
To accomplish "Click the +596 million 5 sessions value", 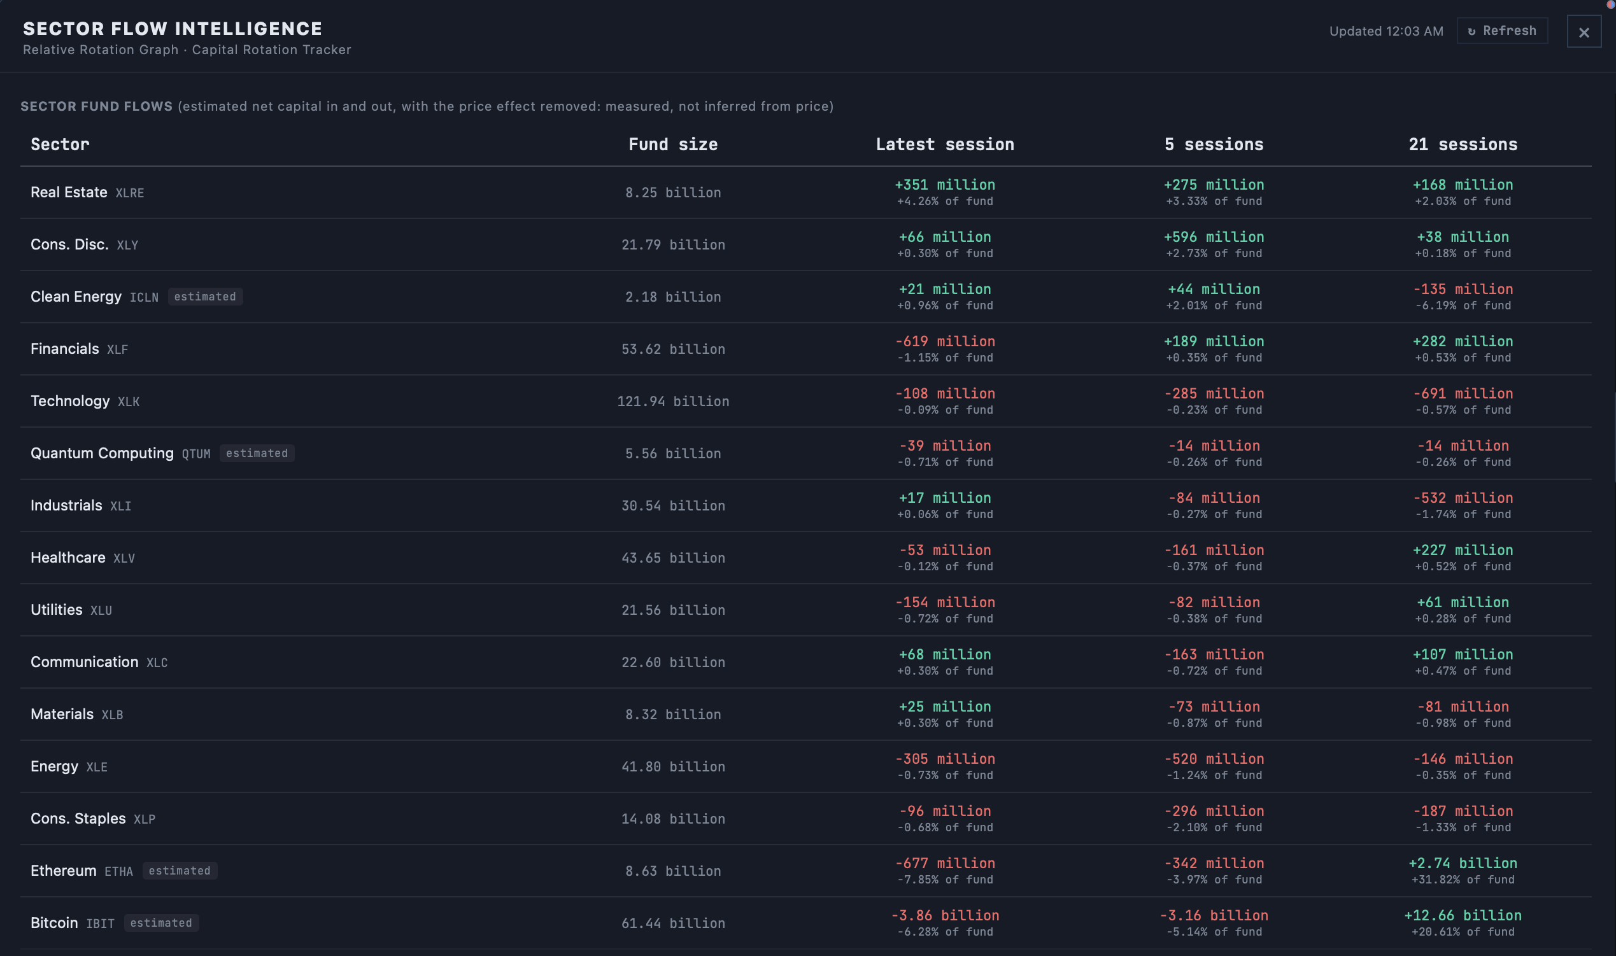I will point(1214,237).
